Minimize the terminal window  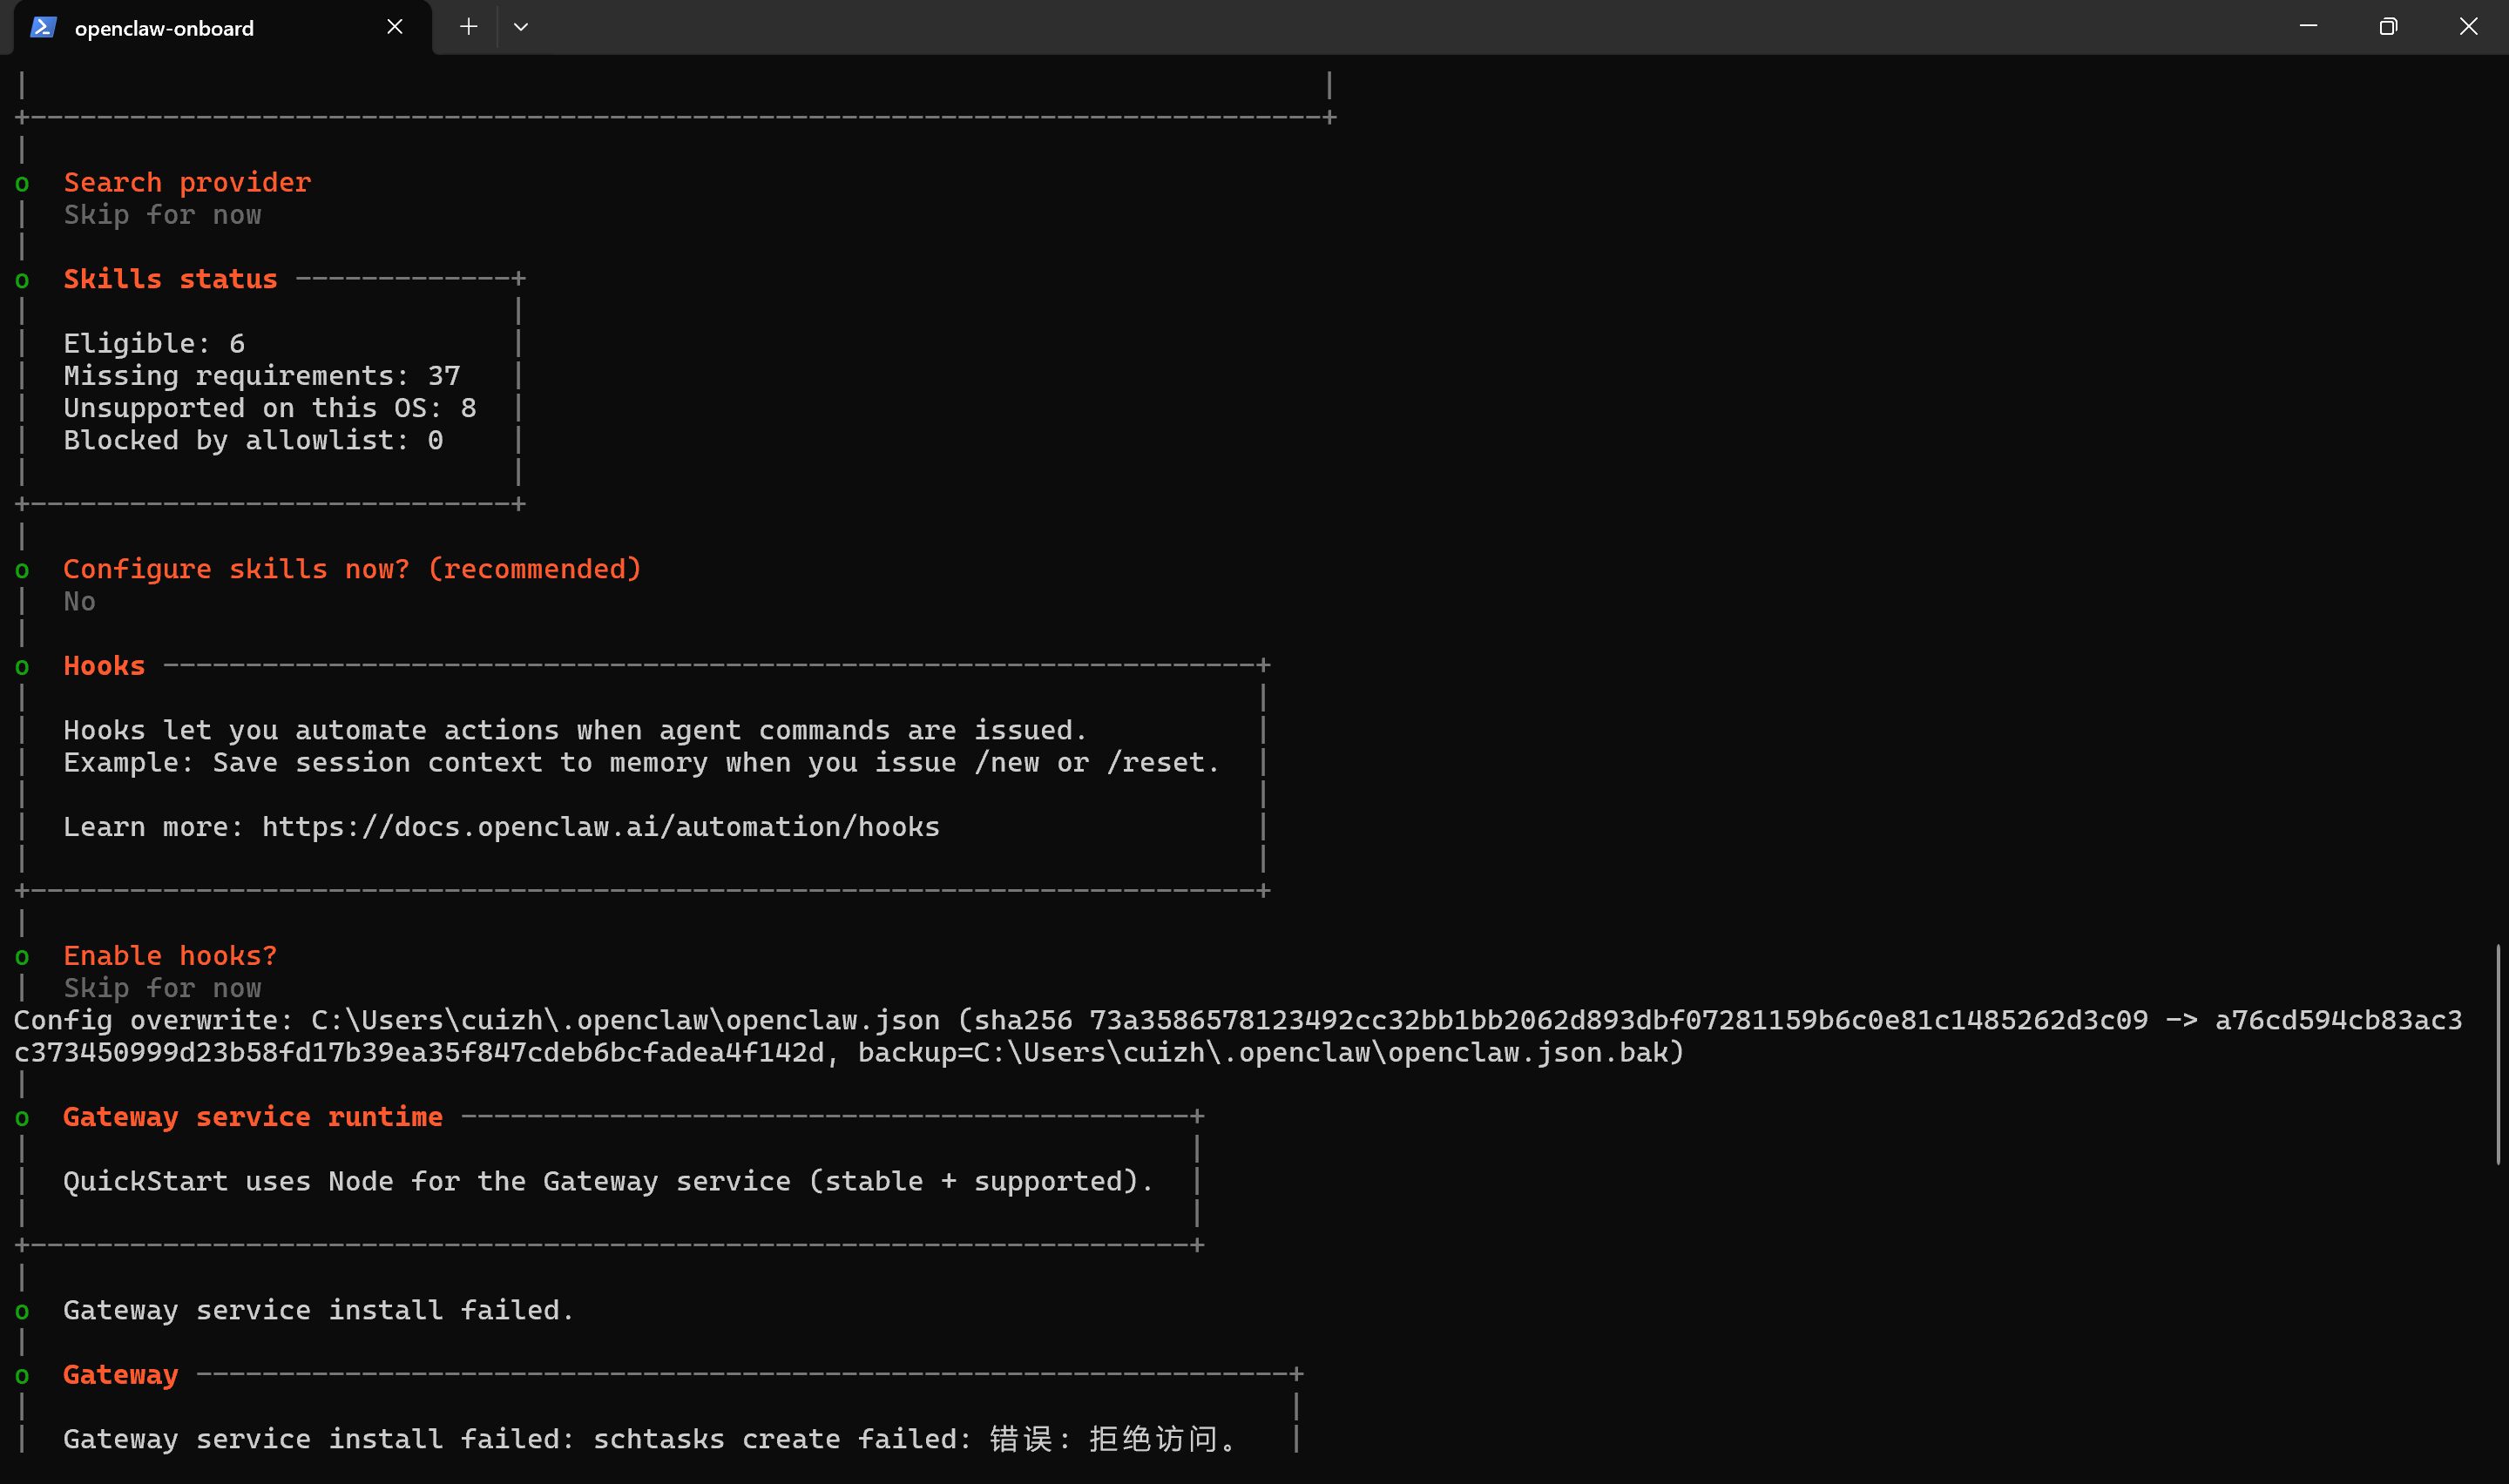point(2308,27)
